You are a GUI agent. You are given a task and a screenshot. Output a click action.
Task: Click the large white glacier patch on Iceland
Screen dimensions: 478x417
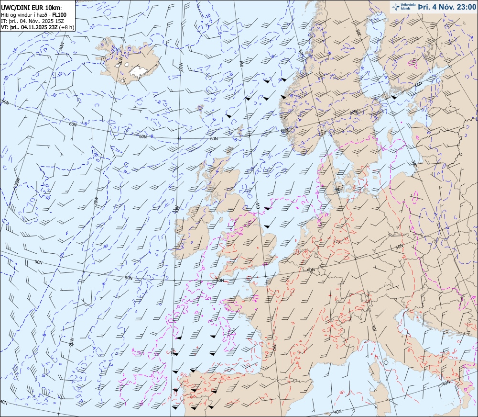click(x=139, y=72)
